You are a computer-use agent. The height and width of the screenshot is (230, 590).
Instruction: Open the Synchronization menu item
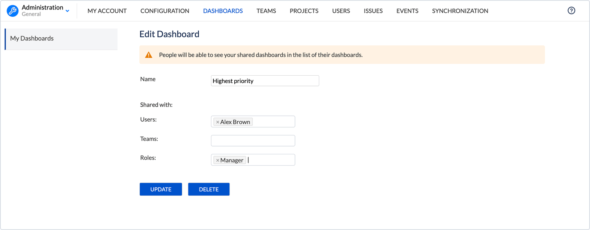point(460,11)
